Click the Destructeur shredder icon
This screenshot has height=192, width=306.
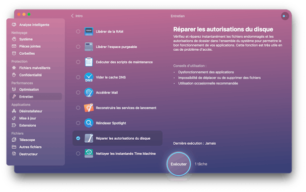(x=14, y=154)
